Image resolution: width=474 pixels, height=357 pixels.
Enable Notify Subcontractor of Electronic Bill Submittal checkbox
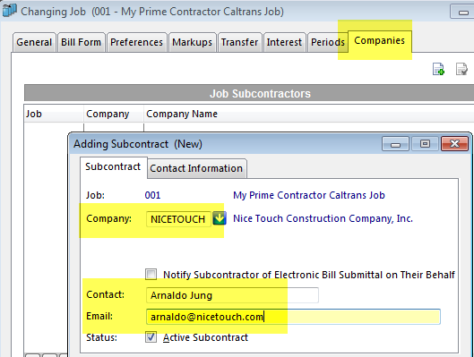pyautogui.click(x=151, y=275)
